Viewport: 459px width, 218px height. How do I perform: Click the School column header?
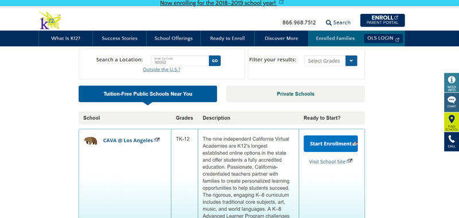pos(92,118)
